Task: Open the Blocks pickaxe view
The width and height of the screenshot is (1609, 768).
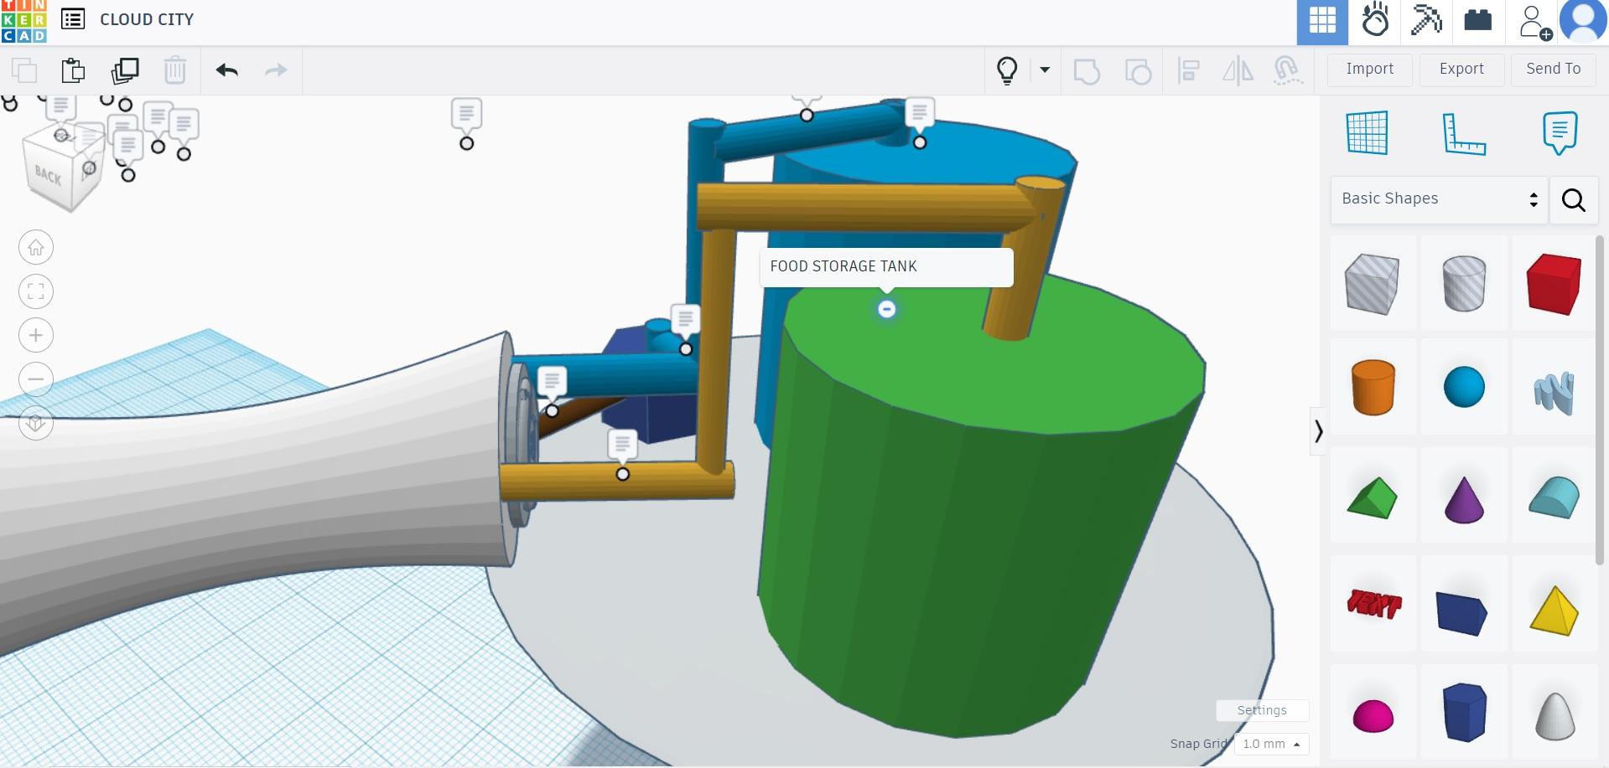Action: [x=1426, y=20]
